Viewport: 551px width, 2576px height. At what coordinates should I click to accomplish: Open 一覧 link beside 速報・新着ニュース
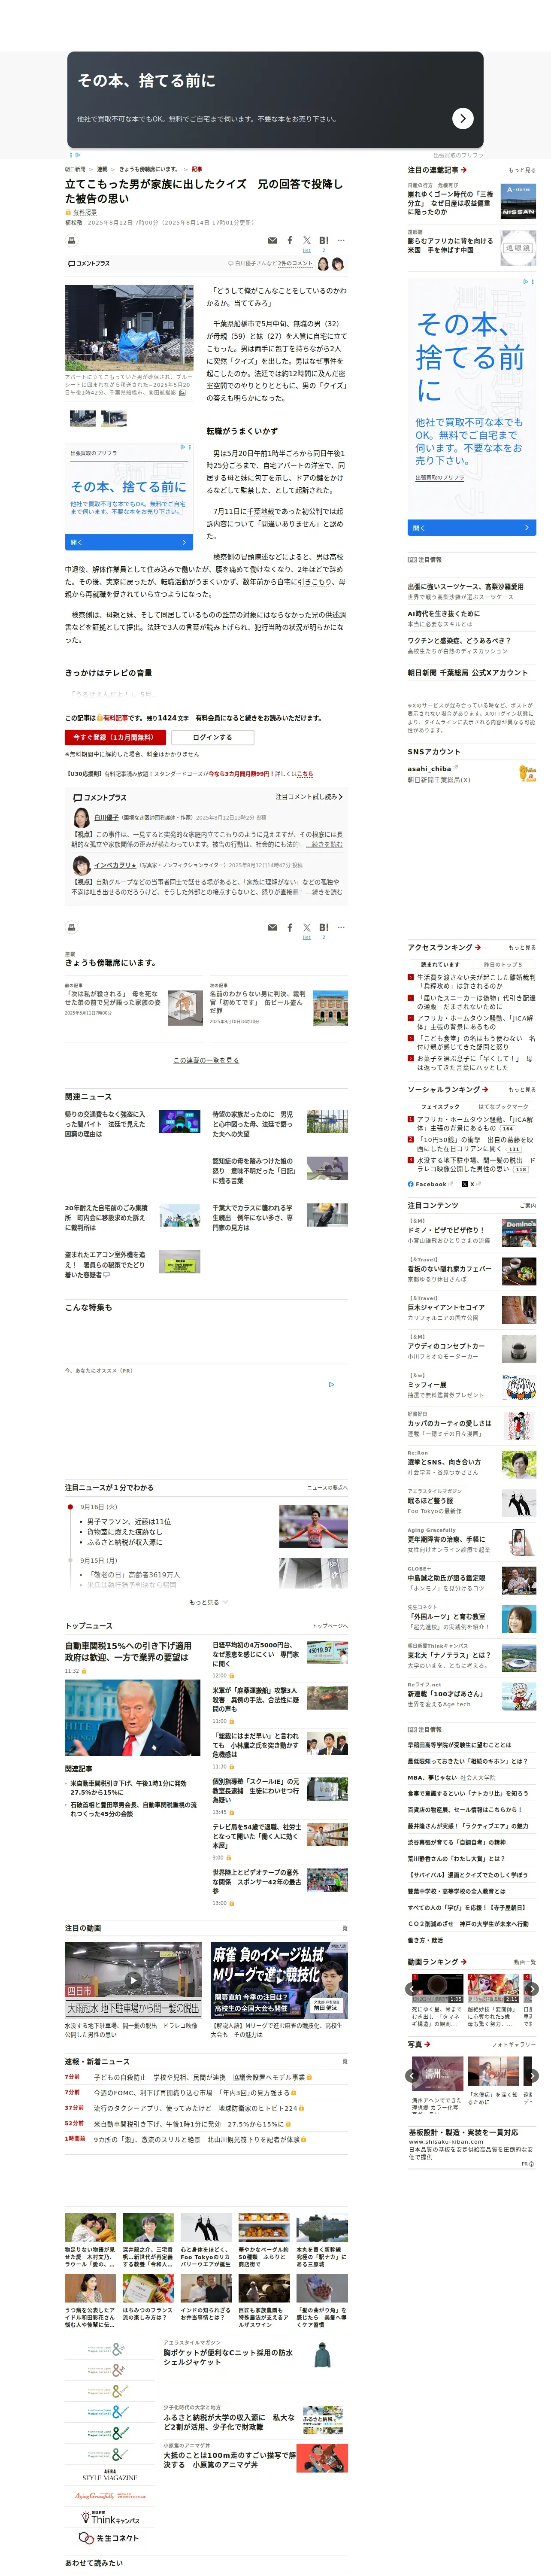pyautogui.click(x=342, y=2061)
